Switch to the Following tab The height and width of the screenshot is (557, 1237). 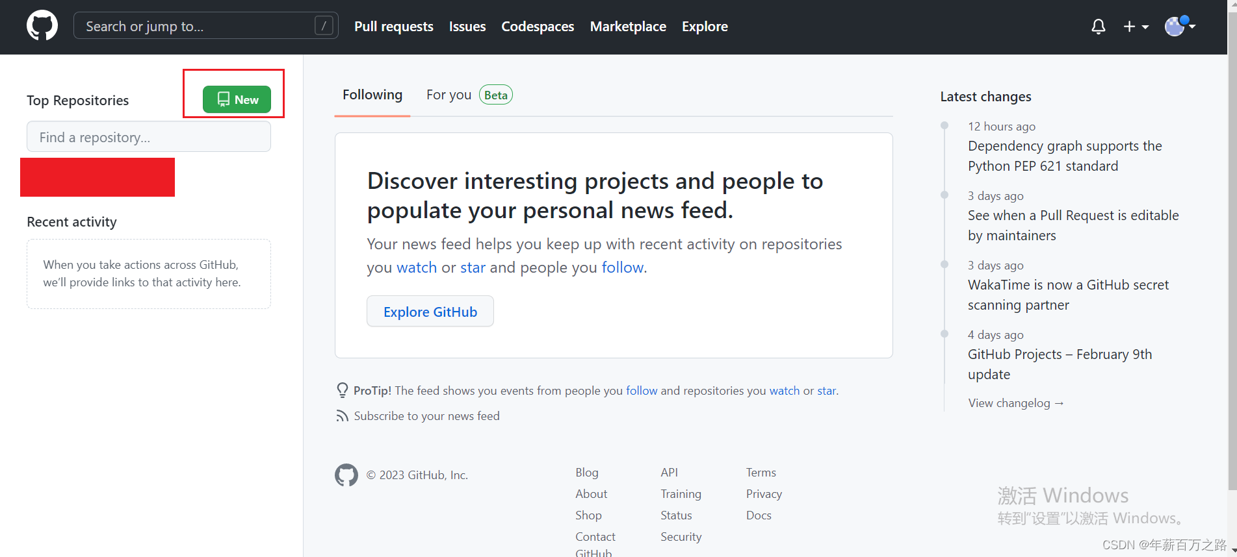tap(372, 95)
